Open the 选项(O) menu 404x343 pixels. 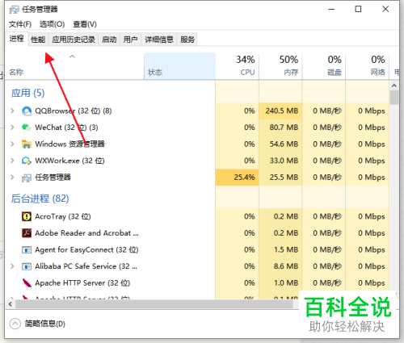[52, 24]
